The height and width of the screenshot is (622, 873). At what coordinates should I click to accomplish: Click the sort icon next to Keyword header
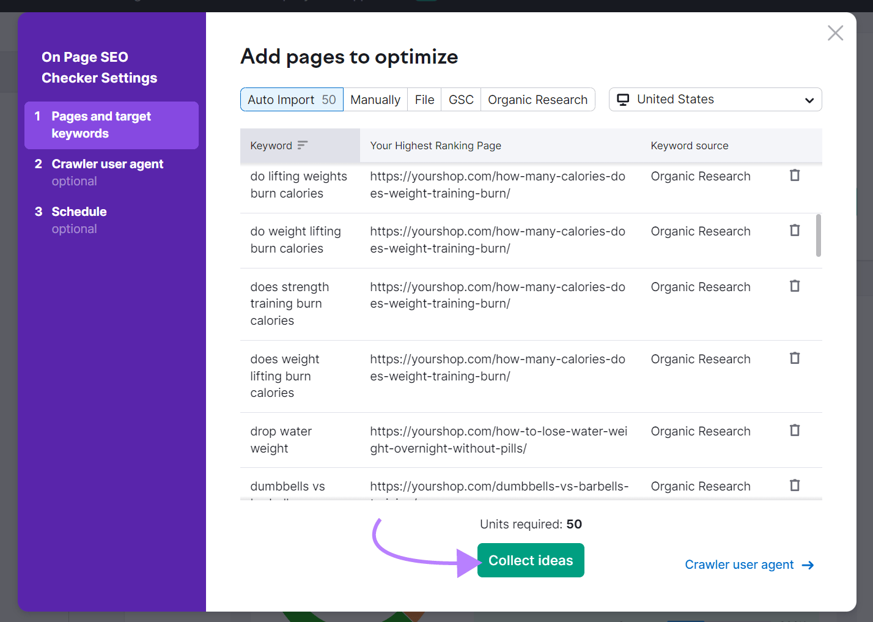coord(302,146)
